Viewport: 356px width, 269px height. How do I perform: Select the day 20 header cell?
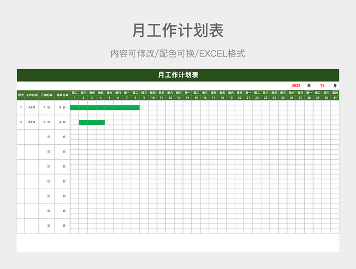coord(240,98)
